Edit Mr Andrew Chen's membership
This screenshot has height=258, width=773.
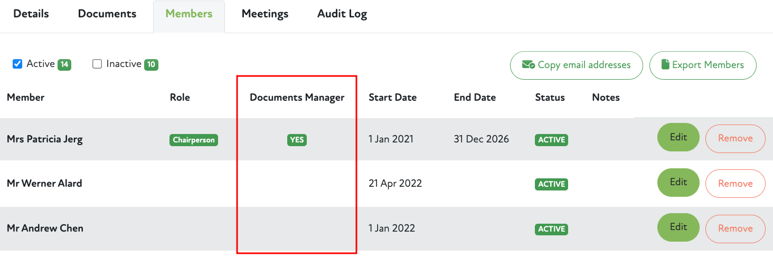[x=678, y=228]
